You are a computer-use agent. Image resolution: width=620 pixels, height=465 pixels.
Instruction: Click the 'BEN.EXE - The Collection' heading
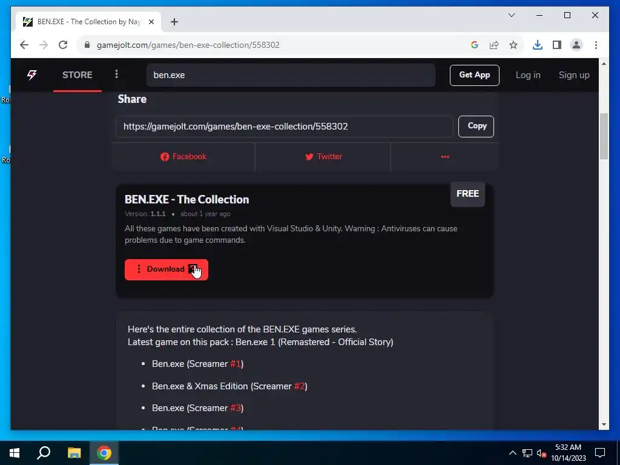click(x=186, y=199)
